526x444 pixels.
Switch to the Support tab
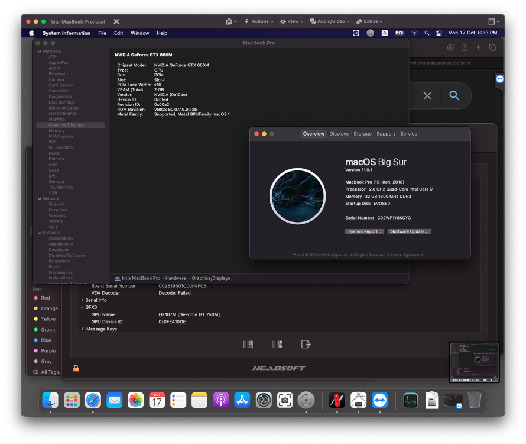pyautogui.click(x=386, y=134)
